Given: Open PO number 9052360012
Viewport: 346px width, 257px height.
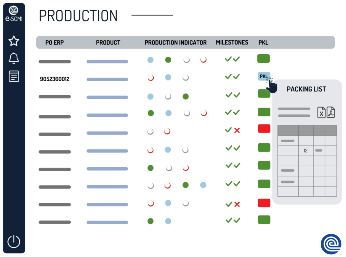Looking at the screenshot, I should tap(55, 79).
